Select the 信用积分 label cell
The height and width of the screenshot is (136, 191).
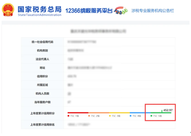tap(42, 76)
